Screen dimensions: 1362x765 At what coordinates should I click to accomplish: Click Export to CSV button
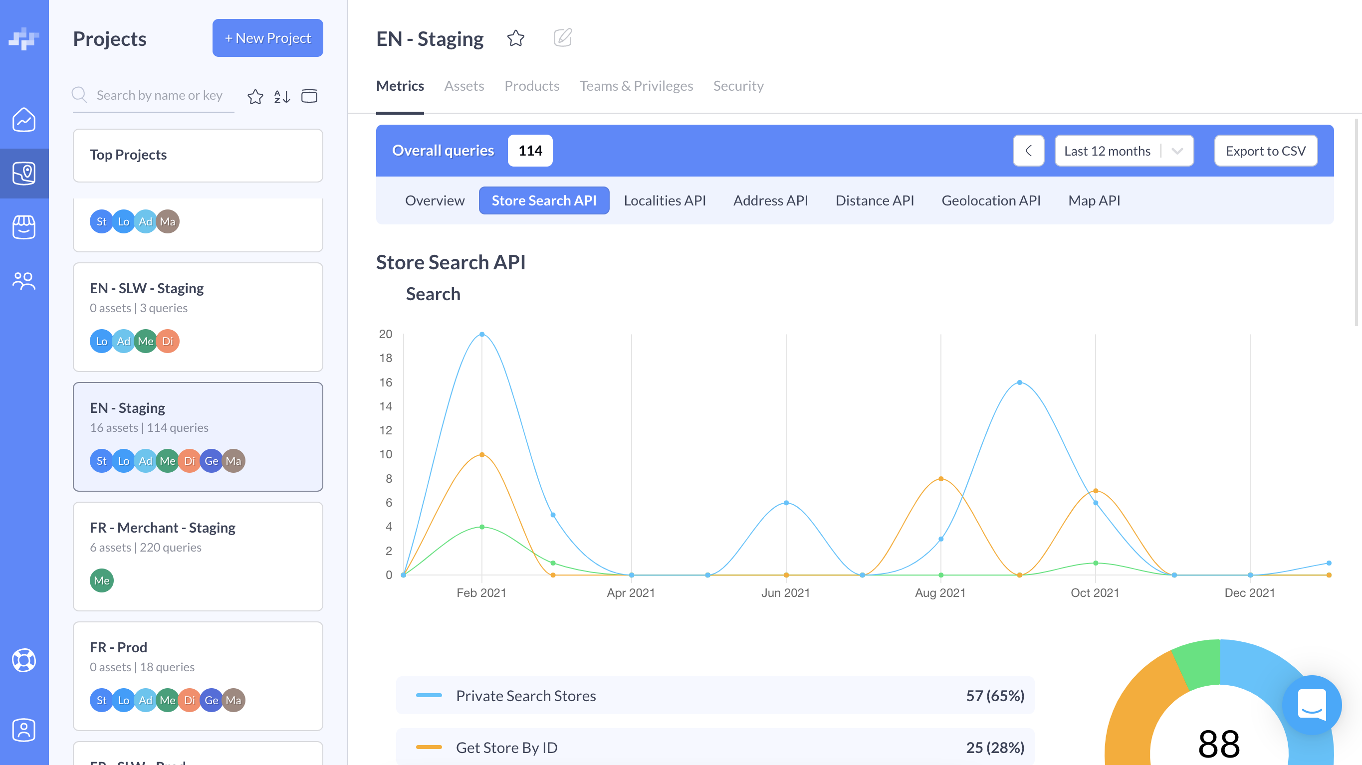[x=1265, y=151]
